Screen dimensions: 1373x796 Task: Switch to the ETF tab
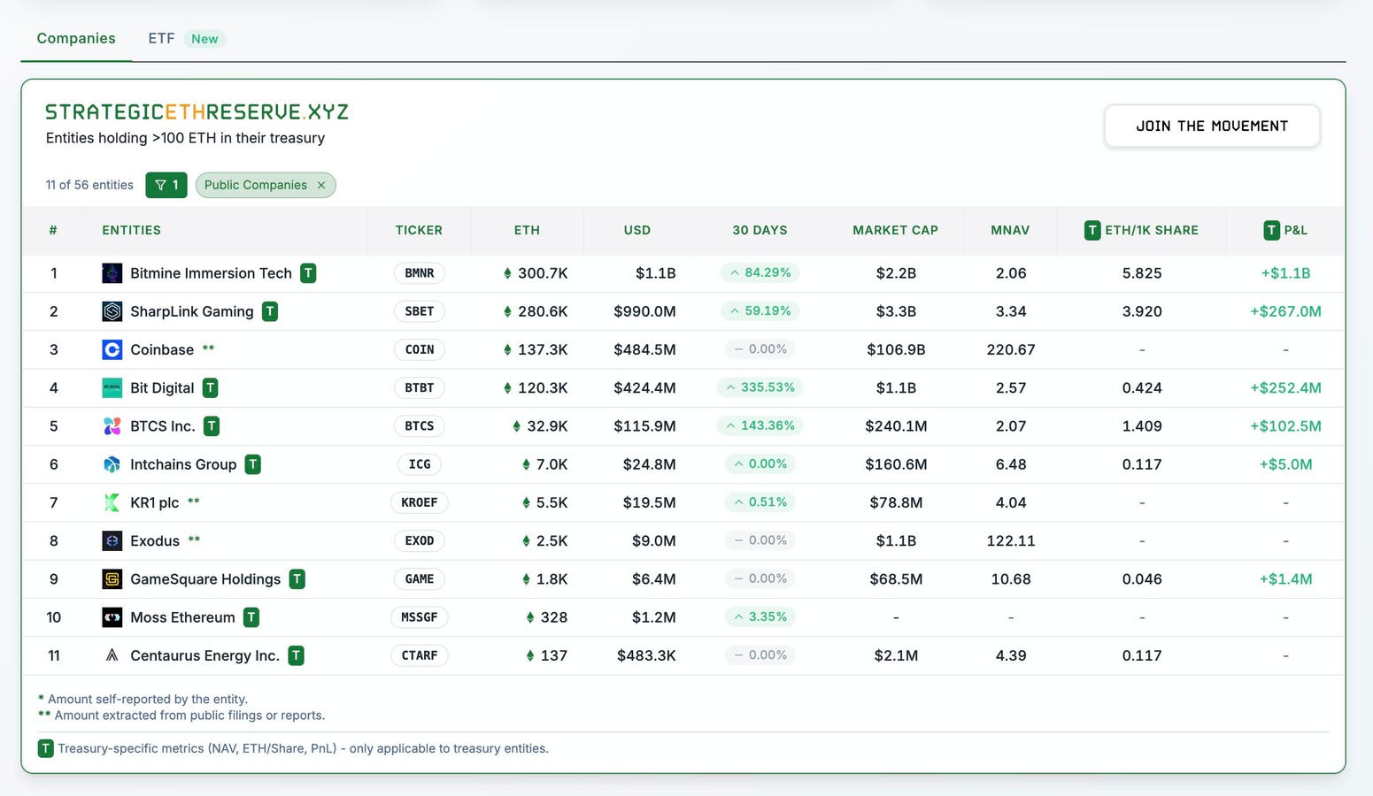161,39
